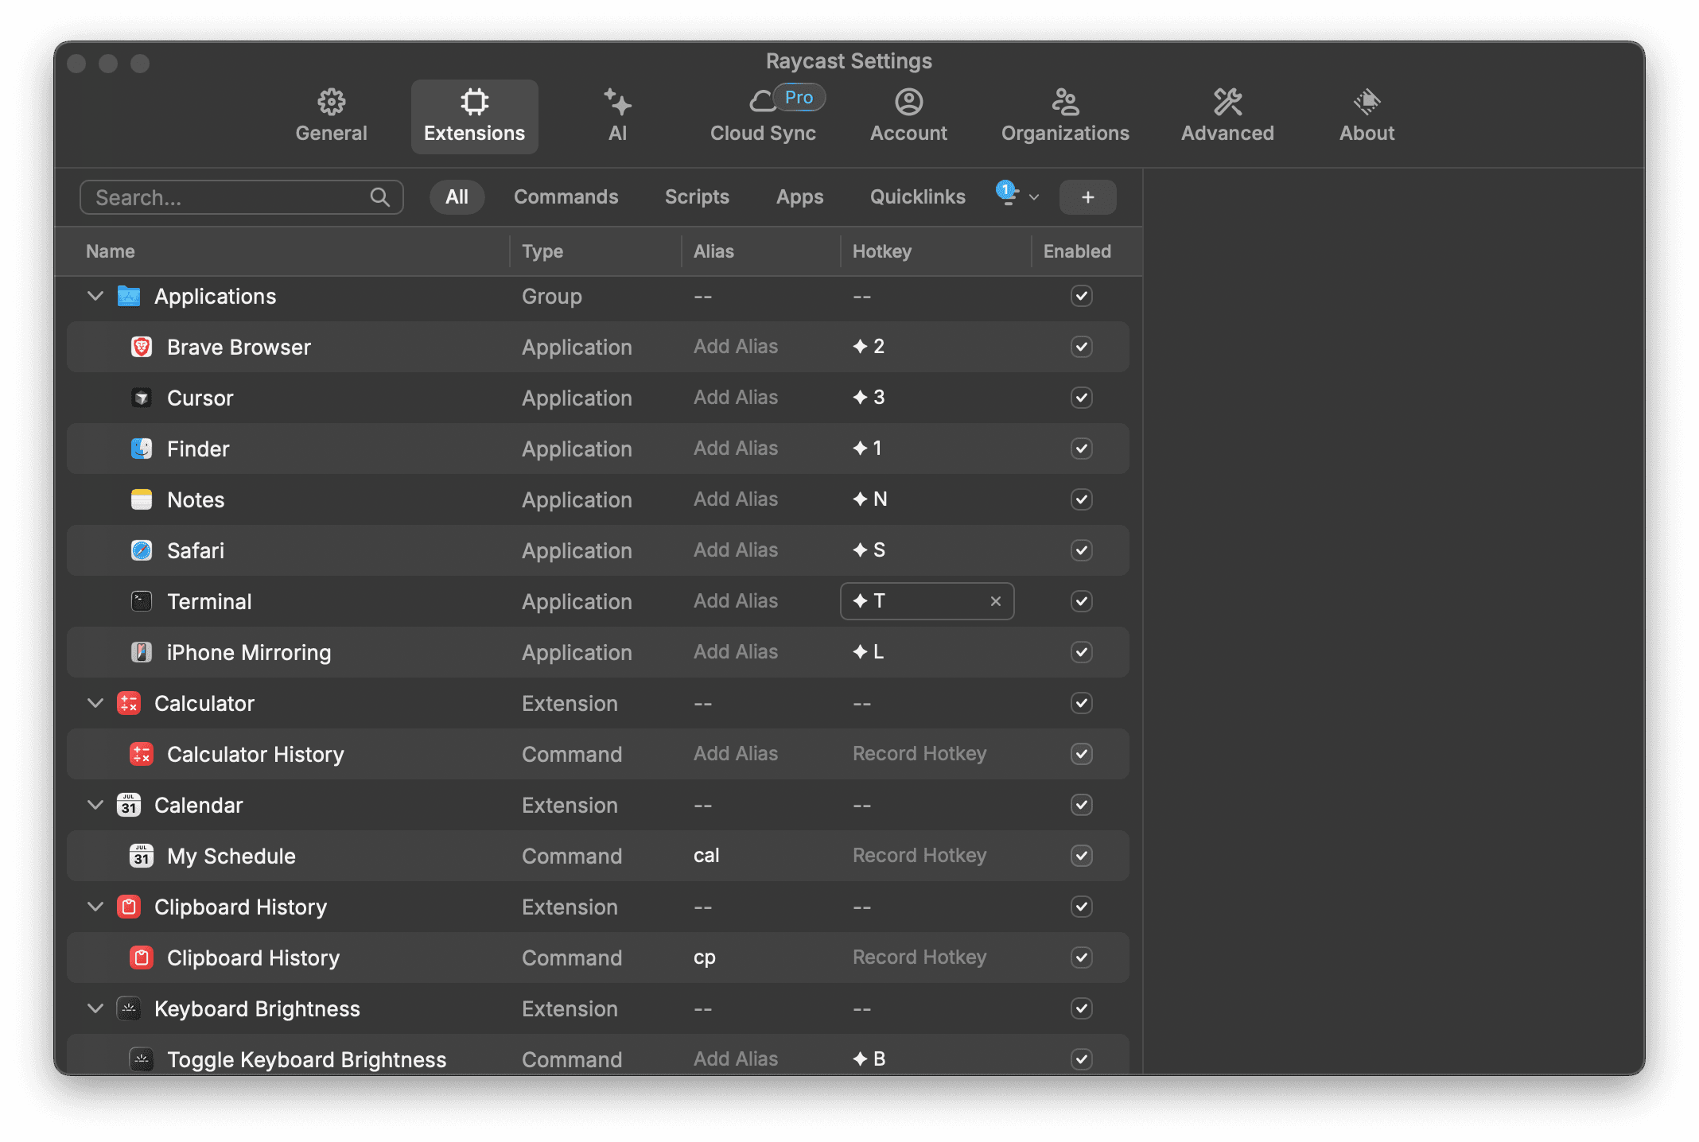Open the Organizations settings tab
Viewport: 1699px width, 1142px height.
(x=1065, y=116)
